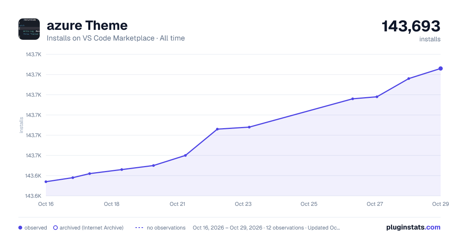459x241 pixels.
Task: Click the filled 'observed' legend dot
Action: [20, 228]
